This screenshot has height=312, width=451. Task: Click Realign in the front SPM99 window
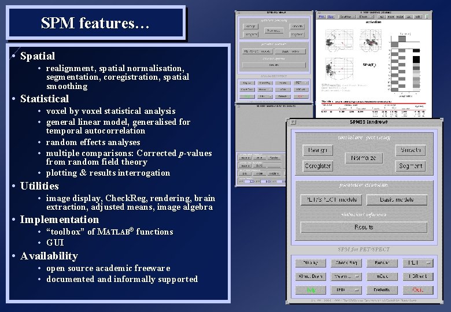click(x=317, y=150)
